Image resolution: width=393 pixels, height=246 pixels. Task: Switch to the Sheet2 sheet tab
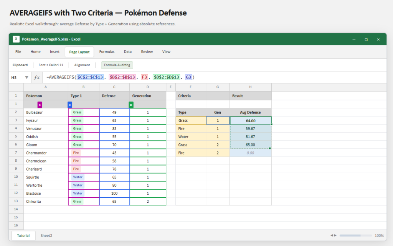(x=46, y=236)
